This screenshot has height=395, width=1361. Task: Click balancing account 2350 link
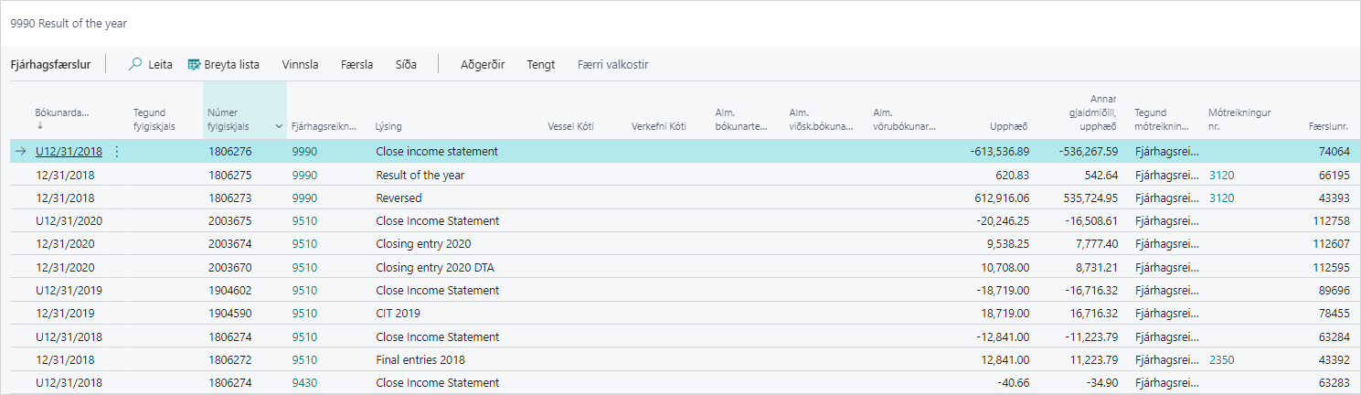point(1221,359)
